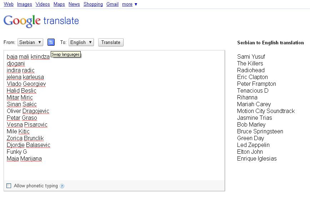
Task: Click the input line 'Funky G'
Action: (x=17, y=152)
